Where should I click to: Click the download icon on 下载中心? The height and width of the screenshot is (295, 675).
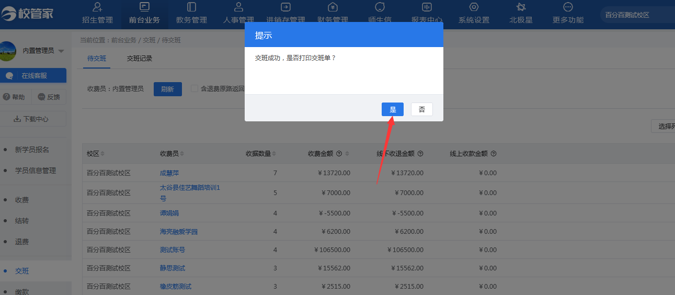point(17,119)
